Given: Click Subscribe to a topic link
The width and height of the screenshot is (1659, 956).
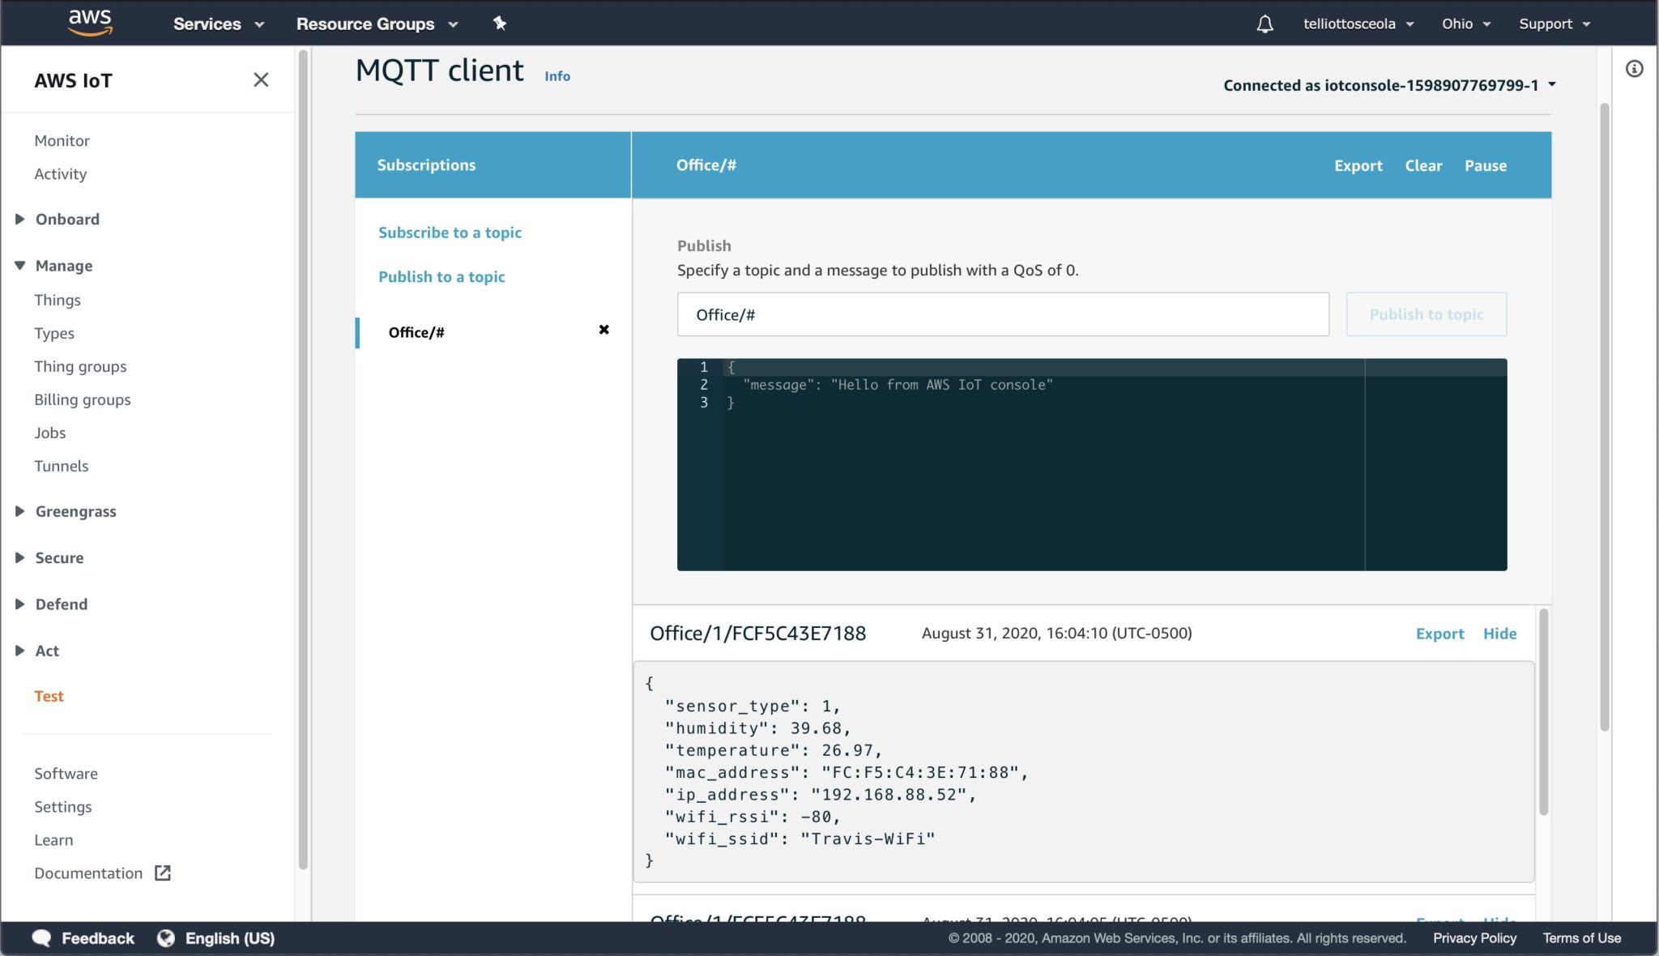Looking at the screenshot, I should [x=450, y=233].
